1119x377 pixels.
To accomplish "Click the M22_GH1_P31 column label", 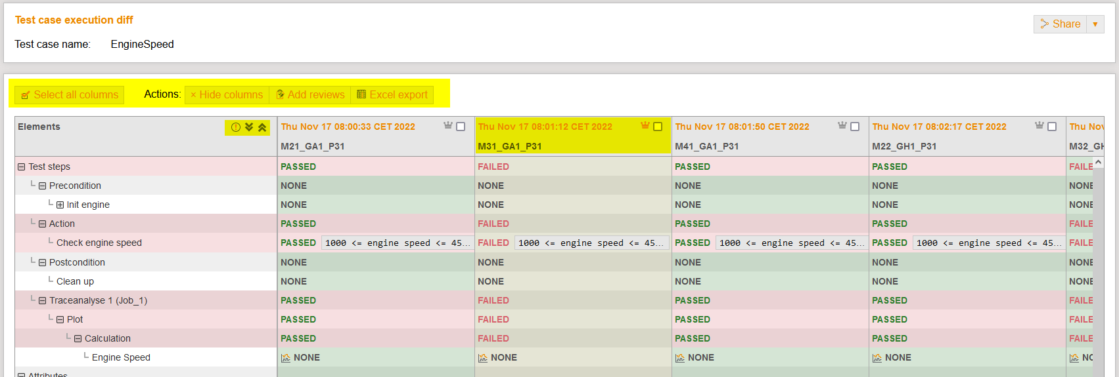I will click(x=904, y=147).
